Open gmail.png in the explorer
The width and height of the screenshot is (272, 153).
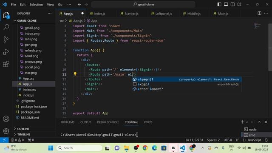(32, 28)
